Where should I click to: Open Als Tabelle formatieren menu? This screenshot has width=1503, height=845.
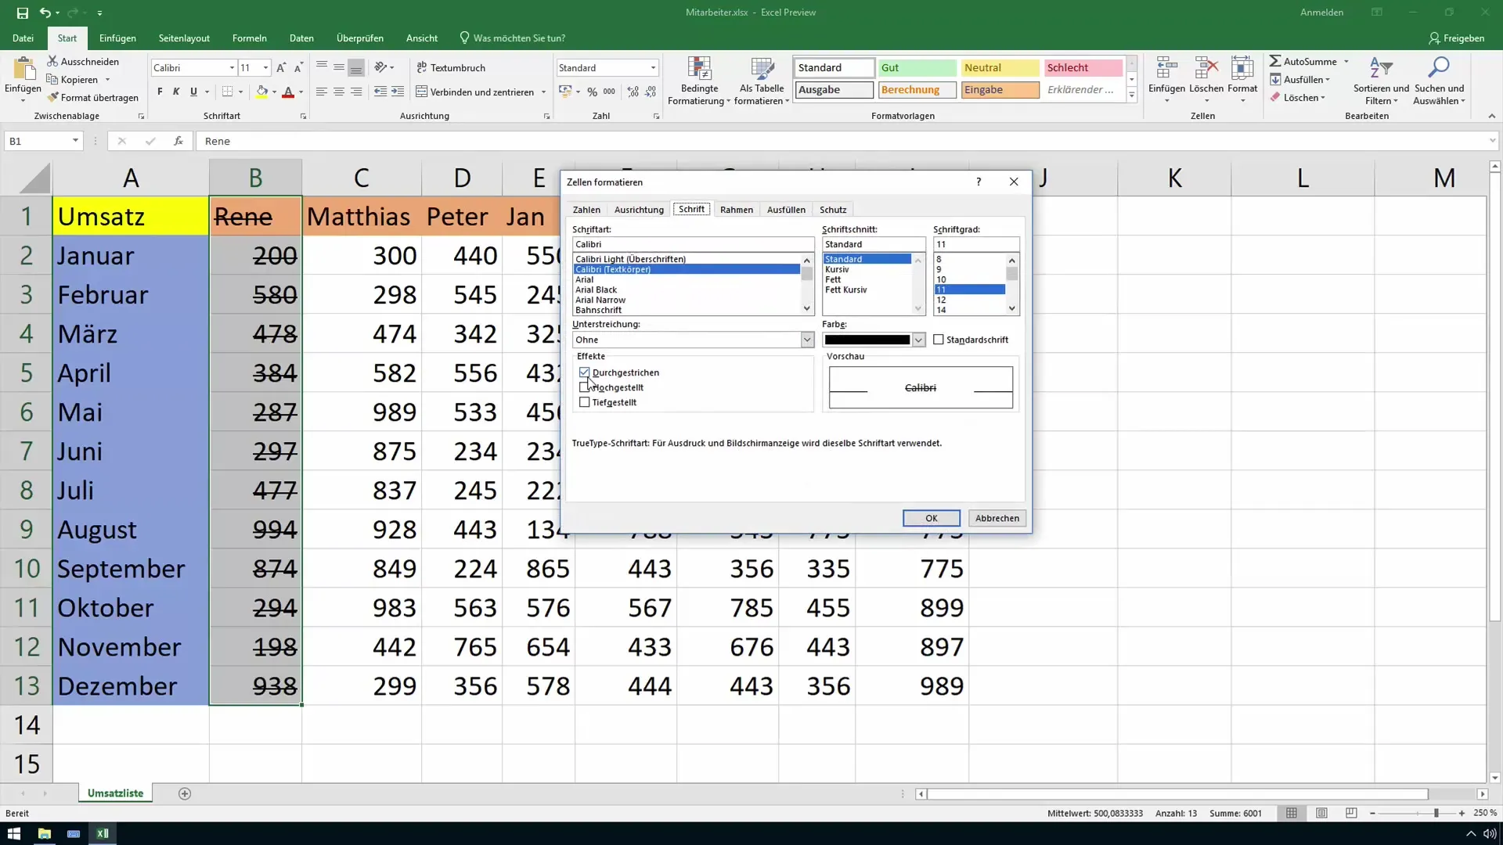[762, 81]
